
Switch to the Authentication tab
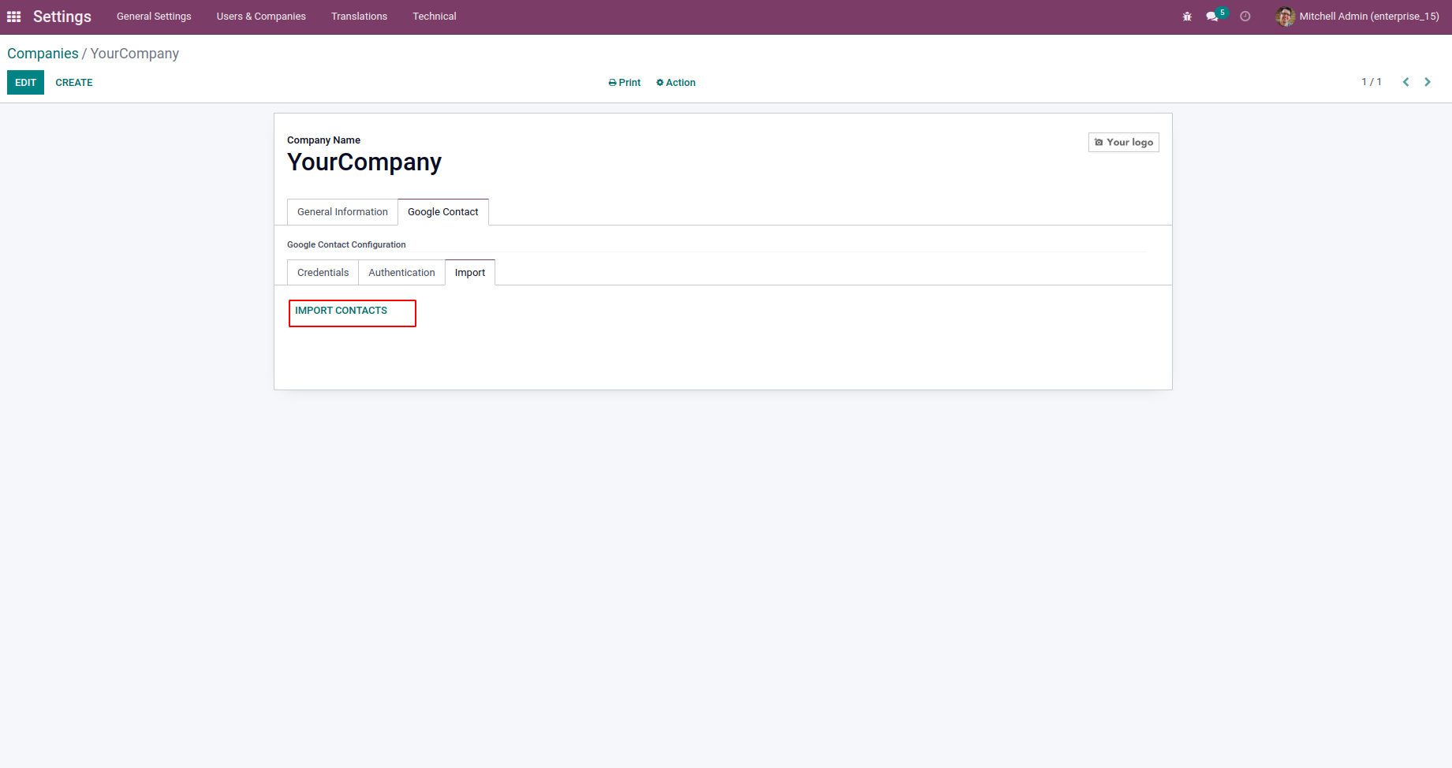coord(401,273)
